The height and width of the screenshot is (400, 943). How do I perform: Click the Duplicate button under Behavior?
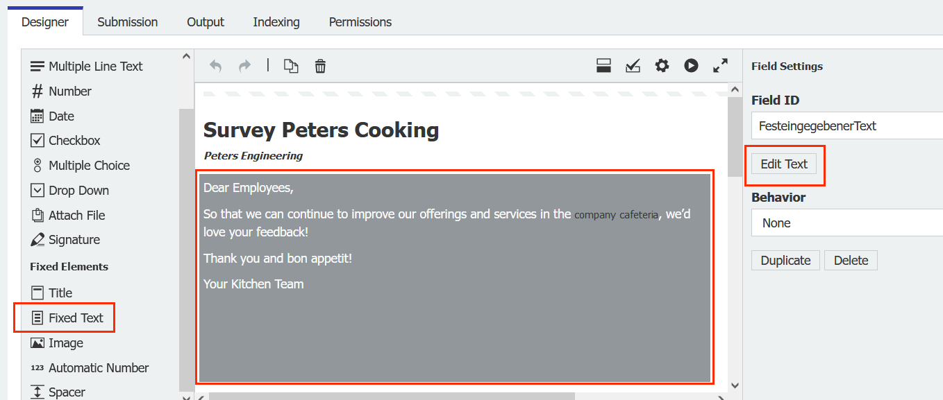pos(785,260)
